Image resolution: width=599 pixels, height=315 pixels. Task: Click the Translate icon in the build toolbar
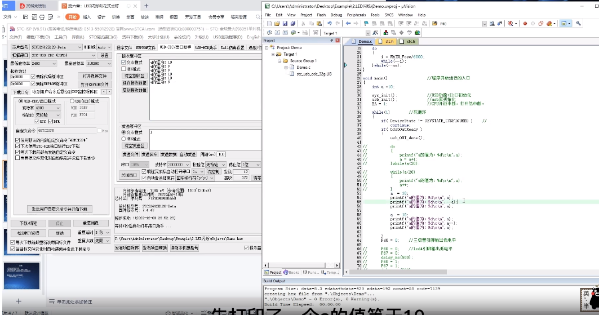tap(269, 33)
